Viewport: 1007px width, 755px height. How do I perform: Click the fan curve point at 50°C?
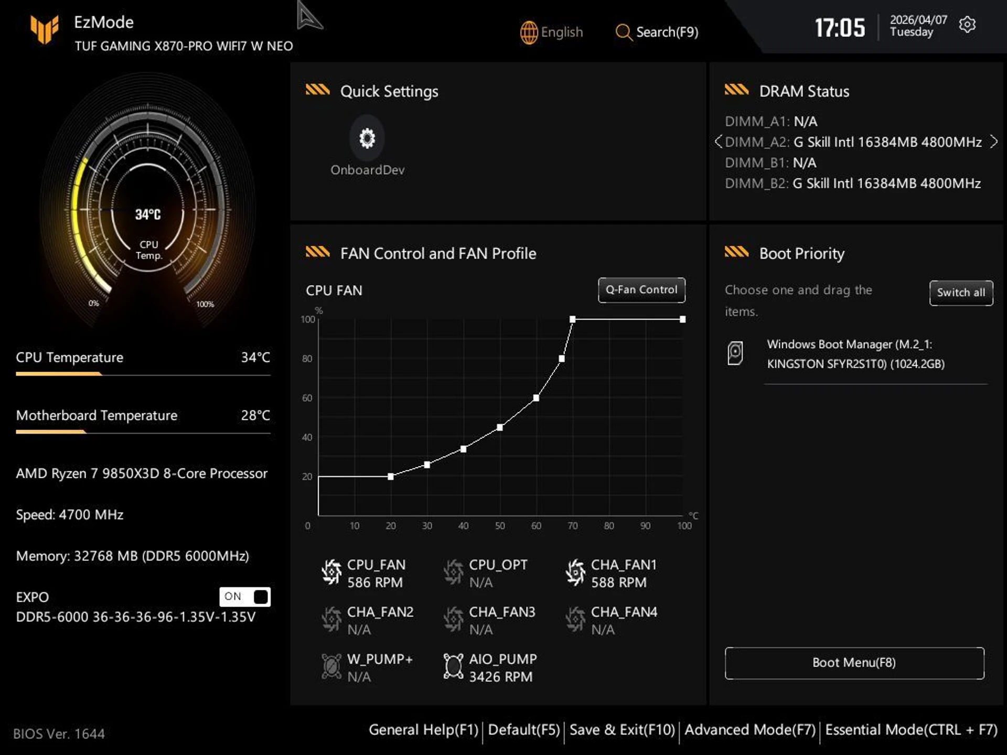(500, 428)
